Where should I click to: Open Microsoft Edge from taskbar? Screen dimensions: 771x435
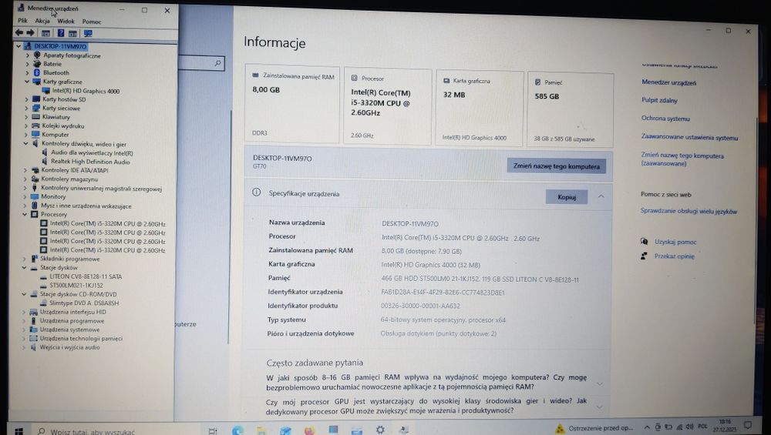tap(237, 430)
